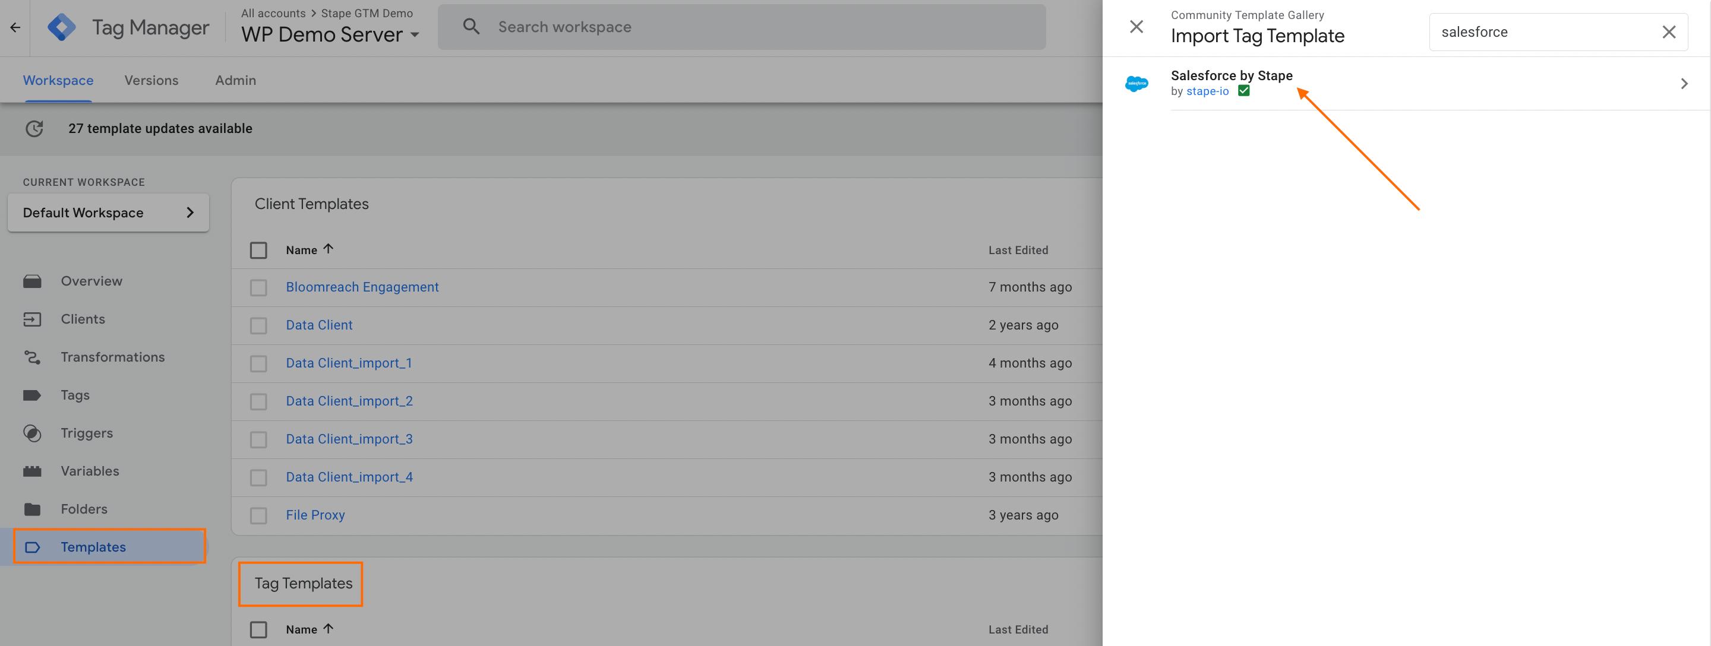1711x646 pixels.
Task: Open the Data Client_import_2 link
Action: click(349, 401)
